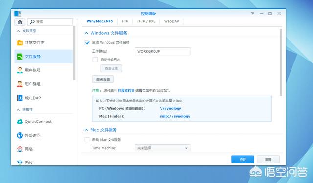Click smb://synology address link
The image size is (313, 183).
pyautogui.click(x=175, y=116)
